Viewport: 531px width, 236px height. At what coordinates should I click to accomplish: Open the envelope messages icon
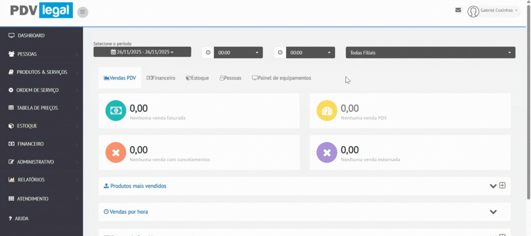click(458, 10)
